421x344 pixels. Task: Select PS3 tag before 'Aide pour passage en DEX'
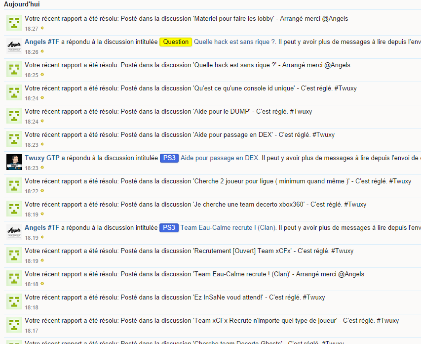tap(169, 158)
